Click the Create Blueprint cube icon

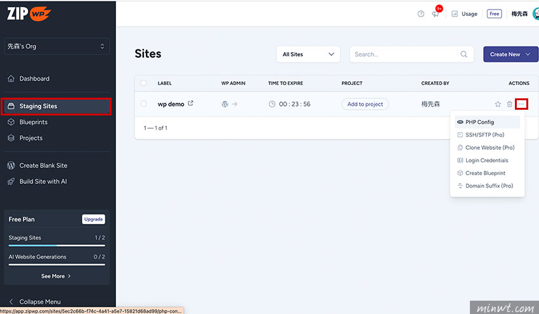pos(460,173)
